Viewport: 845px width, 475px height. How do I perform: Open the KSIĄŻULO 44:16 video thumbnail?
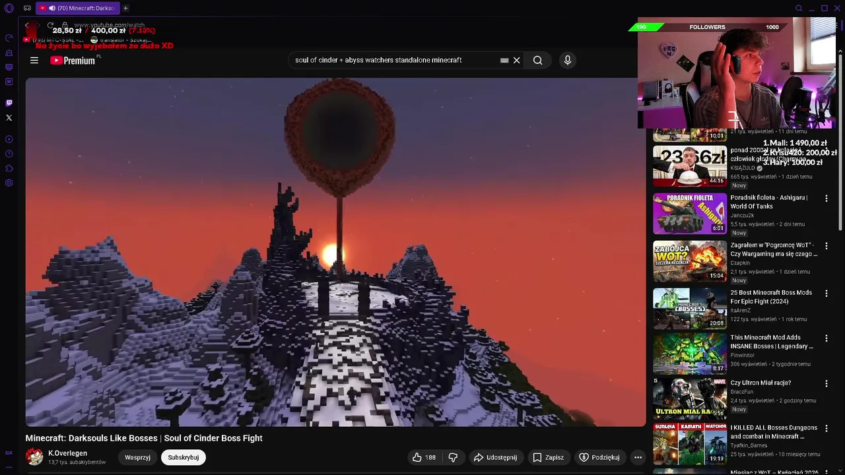(x=690, y=166)
